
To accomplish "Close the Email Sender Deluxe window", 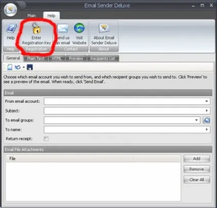I will [211, 5].
